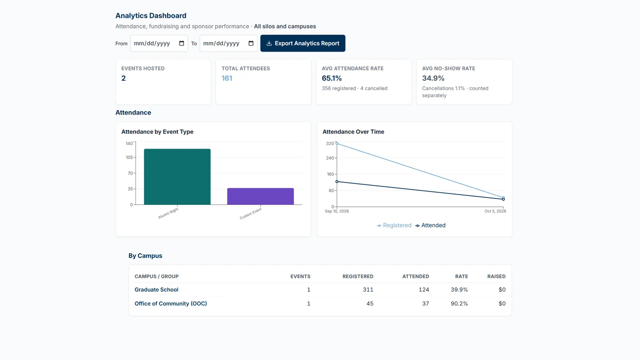The width and height of the screenshot is (640, 360).
Task: Toggle the Attended series in chart legend
Action: tap(430, 225)
